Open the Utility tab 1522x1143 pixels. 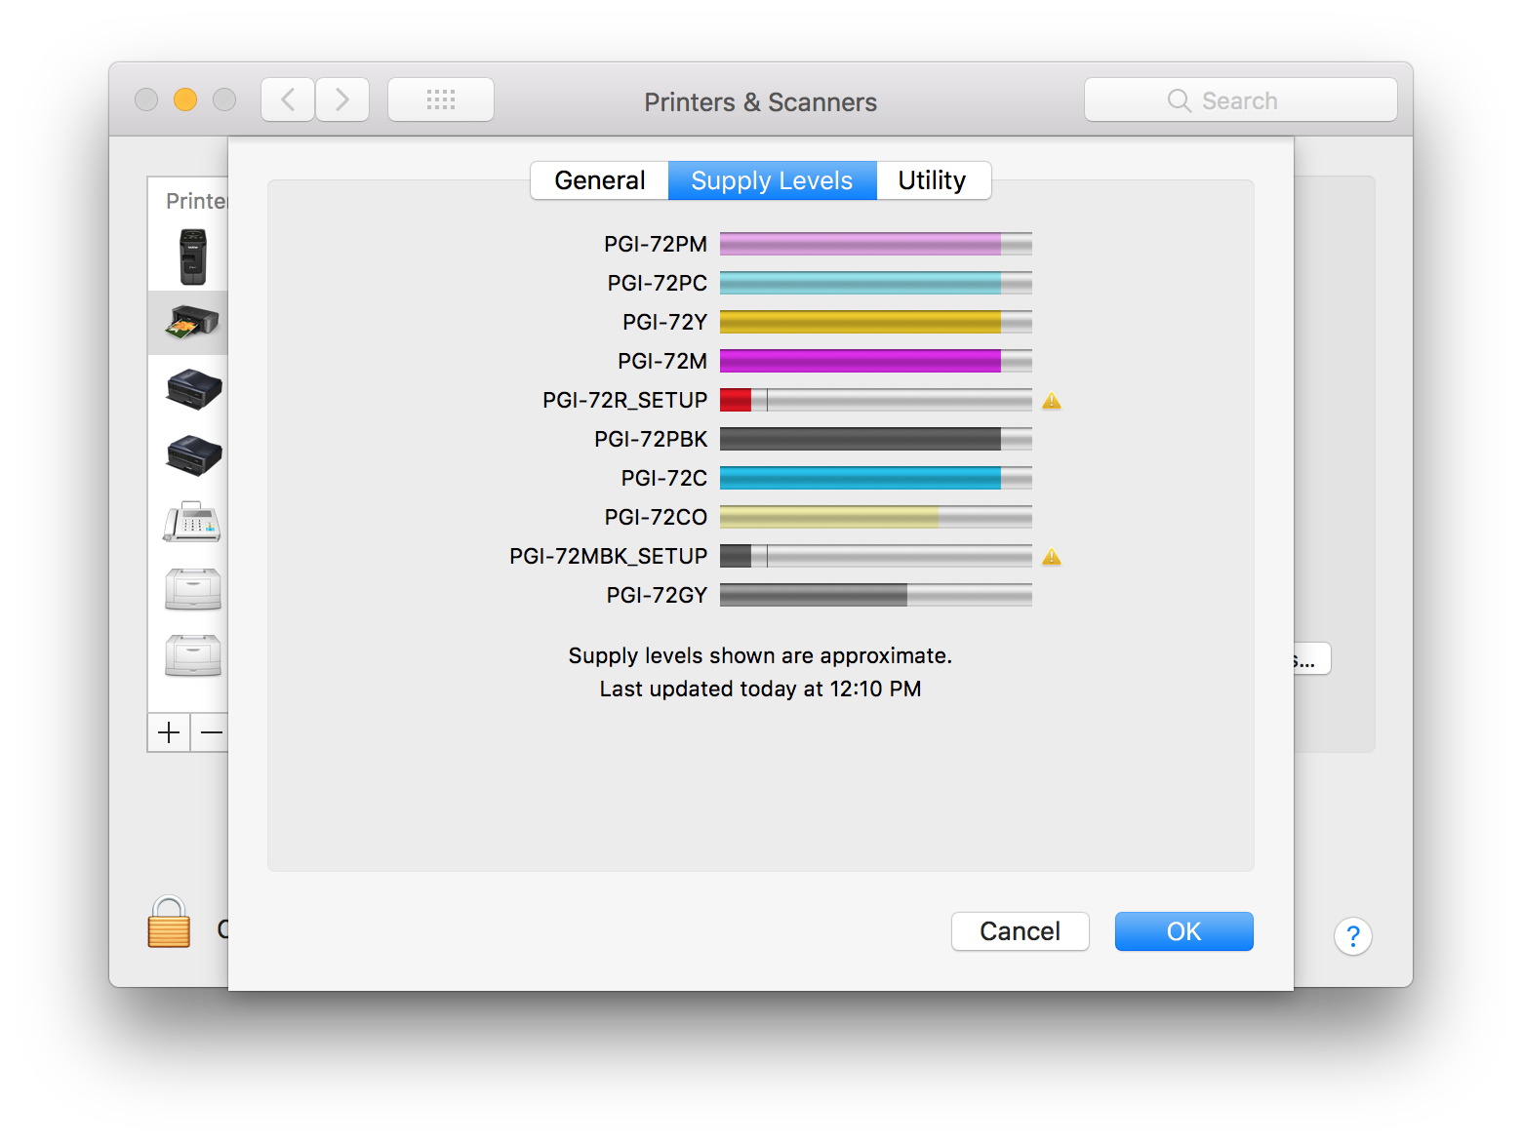pos(932,179)
